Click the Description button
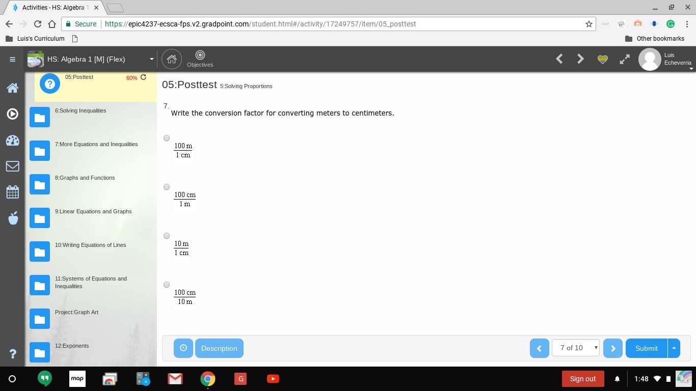This screenshot has width=696, height=391. [219, 348]
